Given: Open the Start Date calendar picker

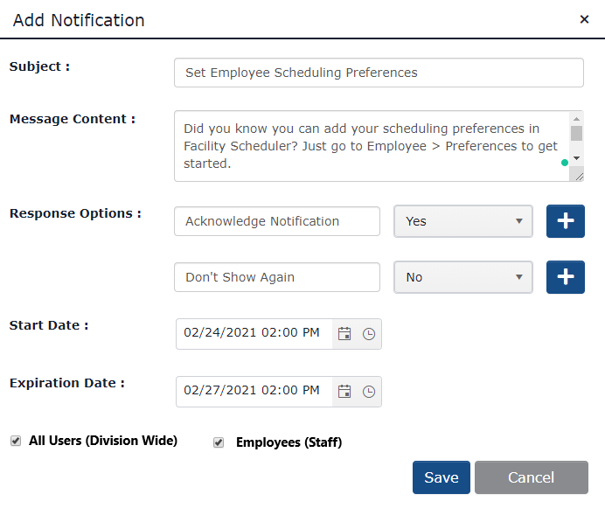Looking at the screenshot, I should point(344,334).
